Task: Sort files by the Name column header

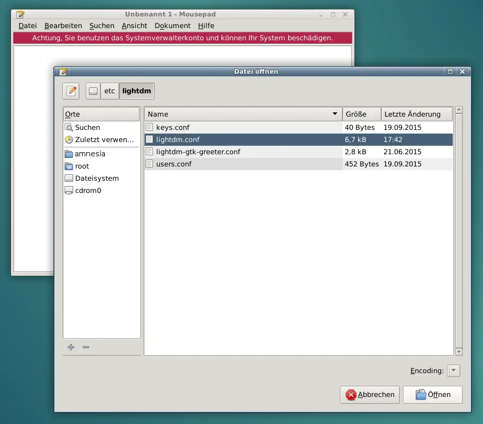Action: coord(243,114)
